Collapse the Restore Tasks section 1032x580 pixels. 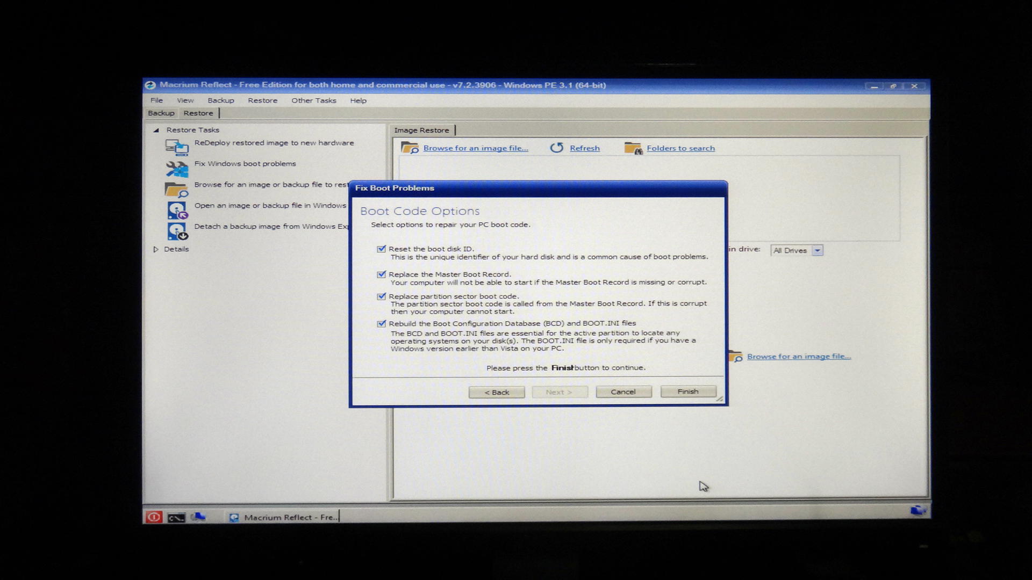click(156, 130)
